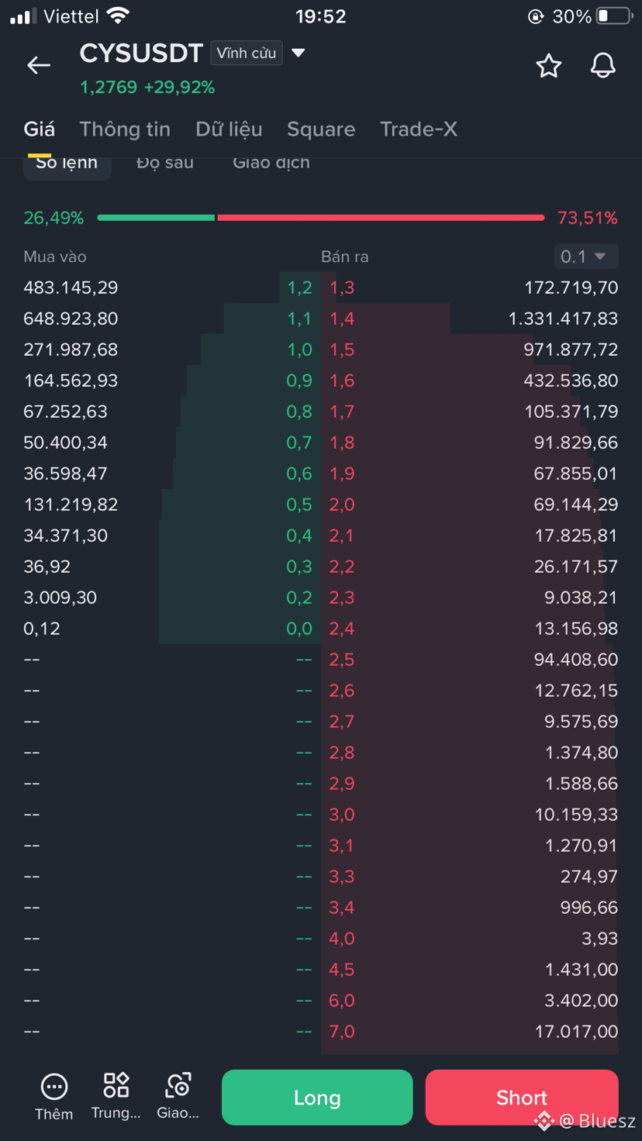Tap ask amount 94.408,60
Viewport: 642px width, 1141px height.
pyautogui.click(x=576, y=660)
